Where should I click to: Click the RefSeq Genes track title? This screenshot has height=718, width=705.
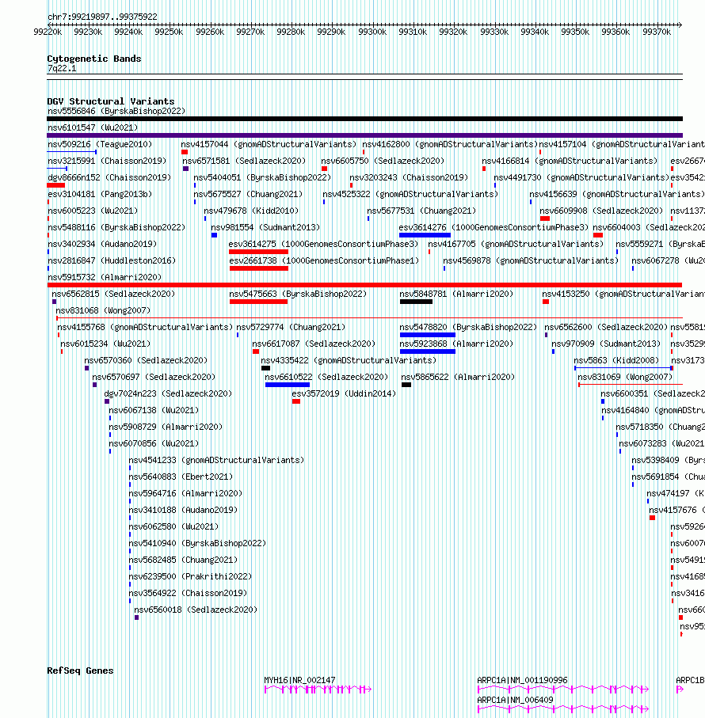tap(80, 671)
